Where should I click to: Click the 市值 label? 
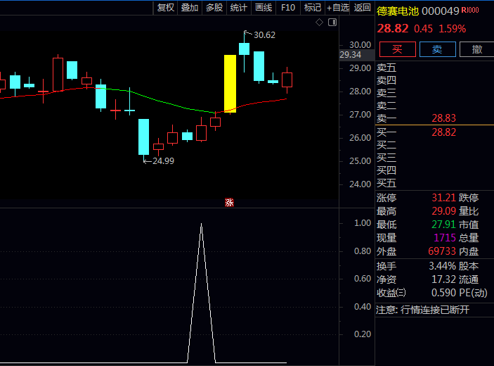469,225
